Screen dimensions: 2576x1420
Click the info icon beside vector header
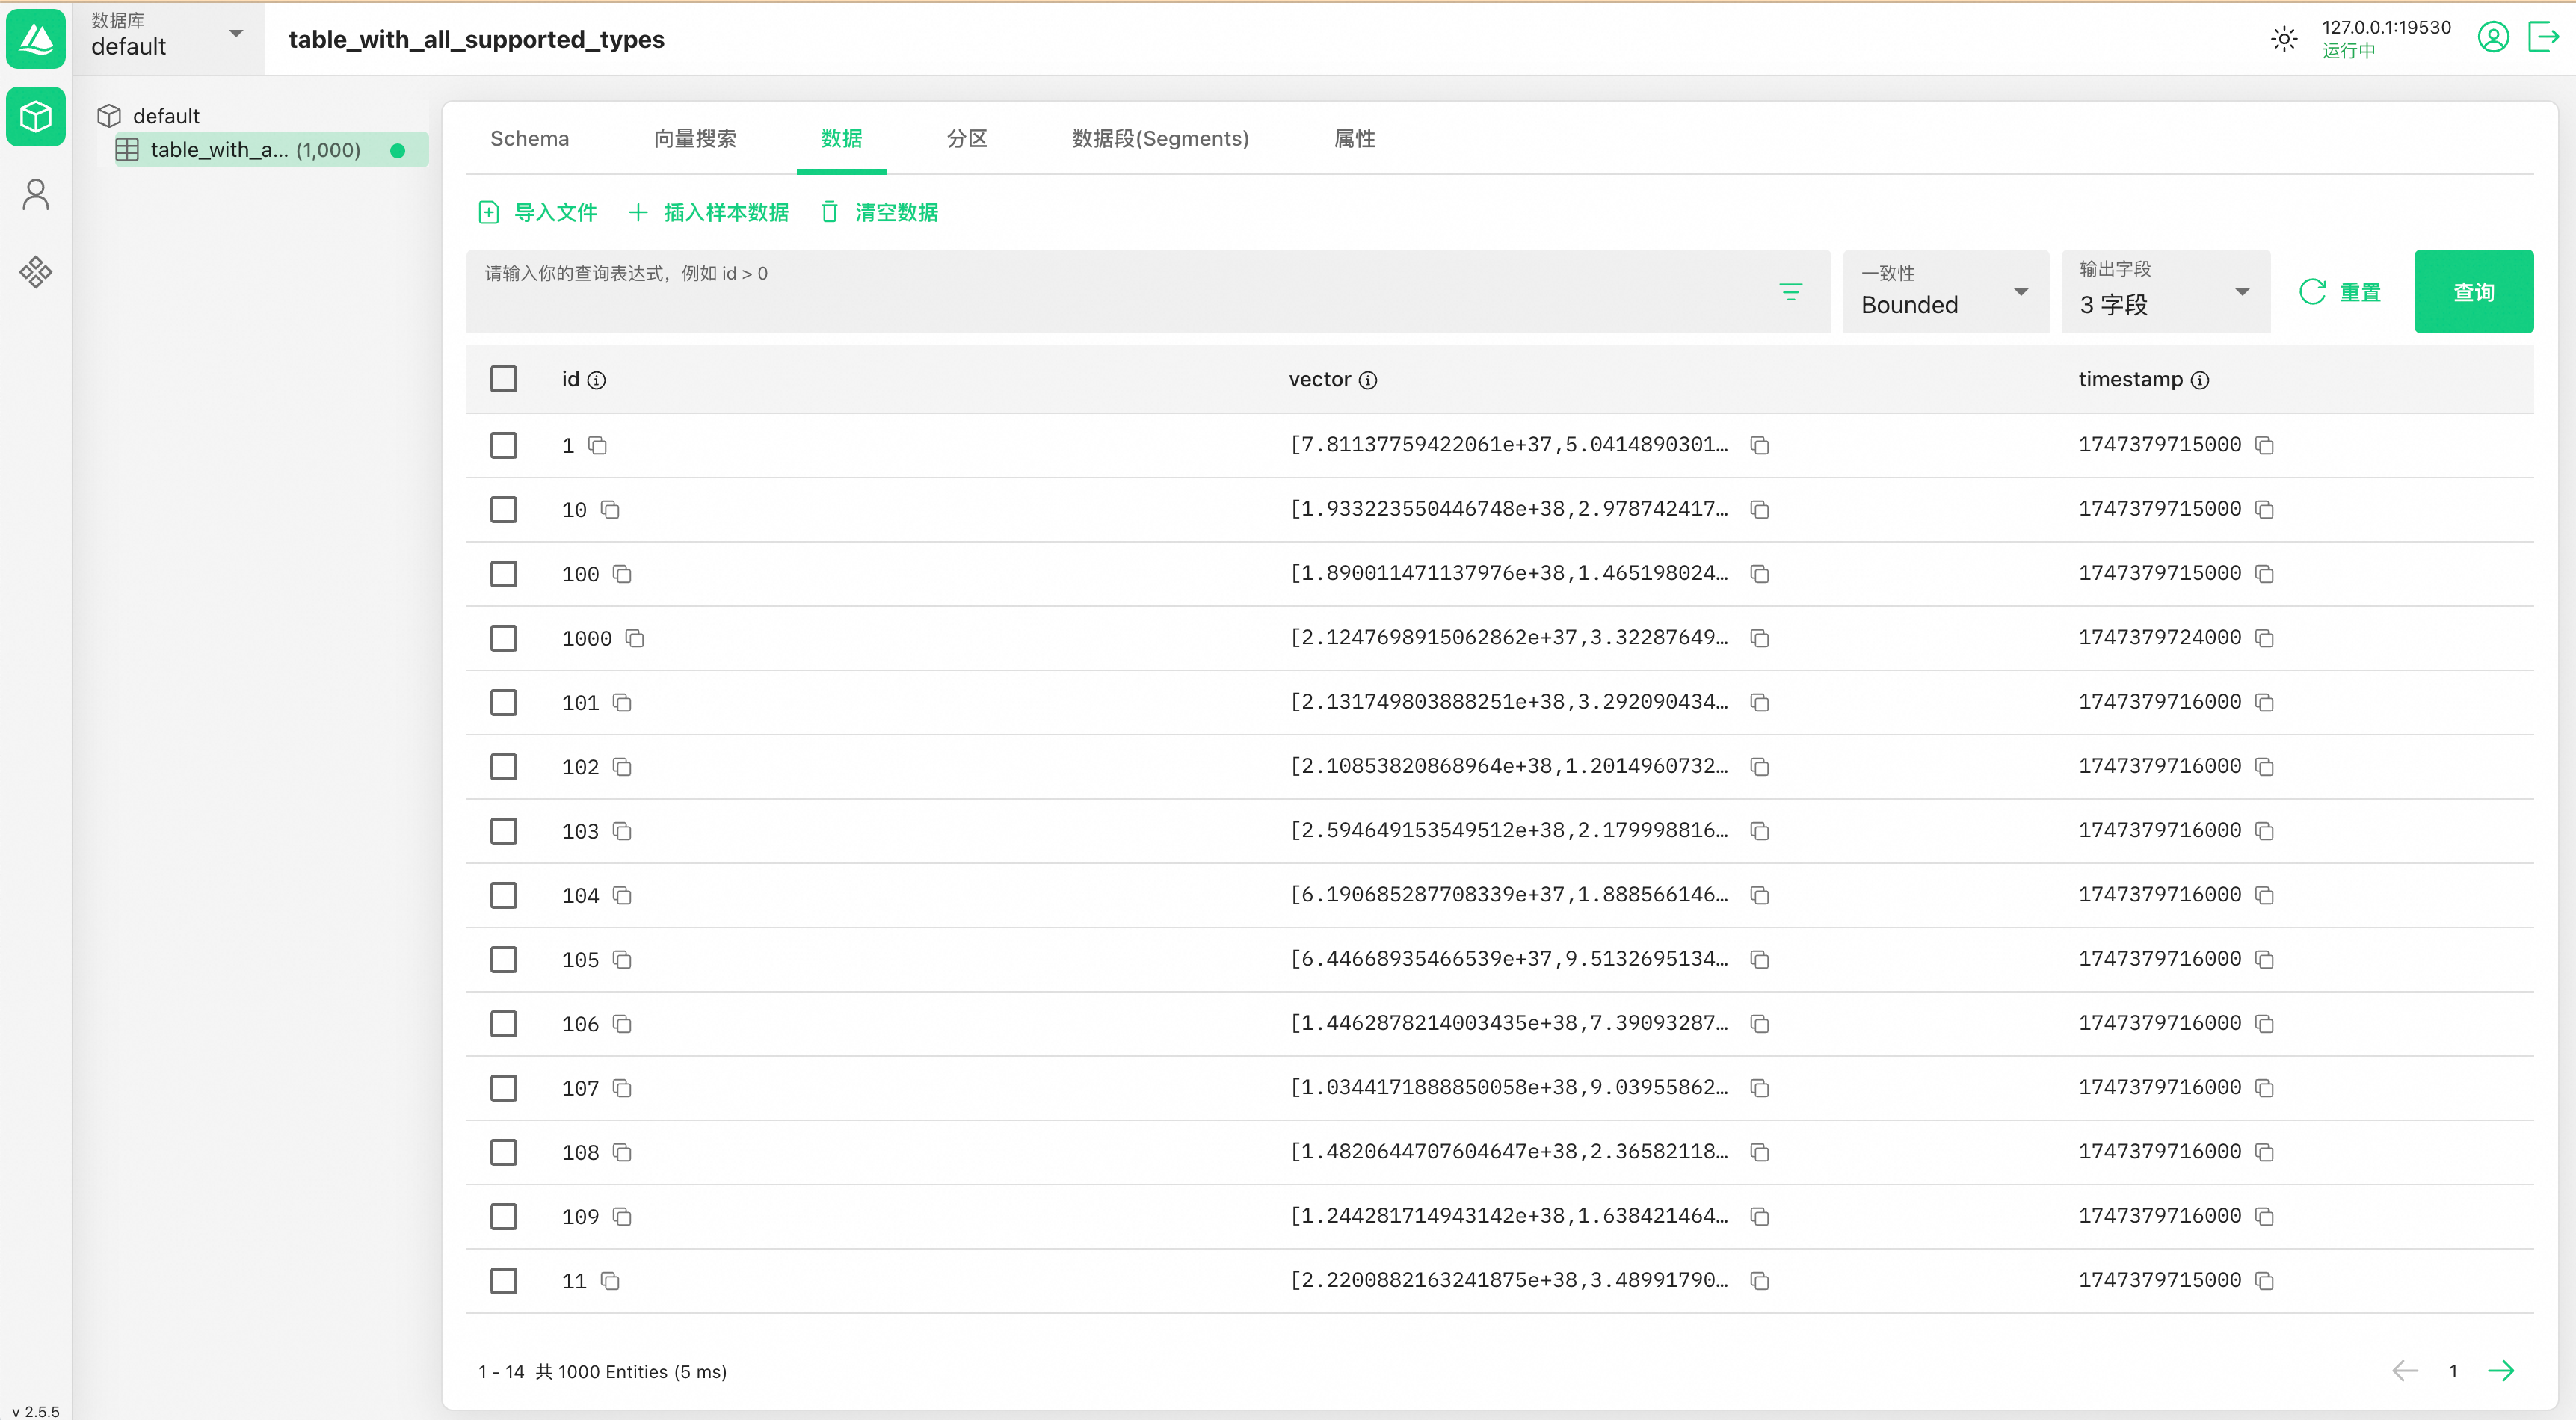(x=1368, y=380)
